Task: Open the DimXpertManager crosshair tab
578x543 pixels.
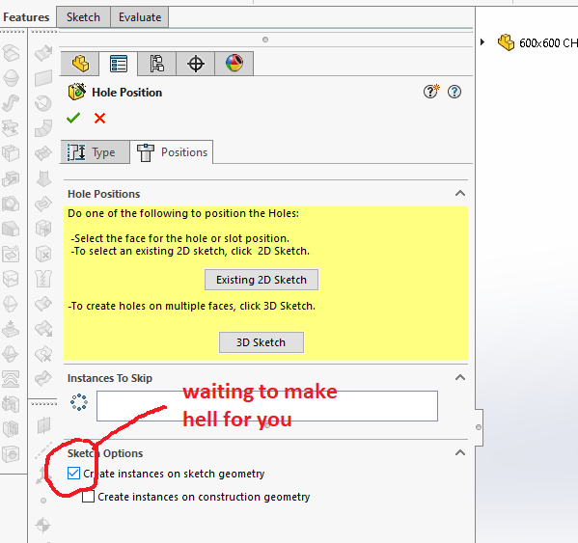Action: 196,64
